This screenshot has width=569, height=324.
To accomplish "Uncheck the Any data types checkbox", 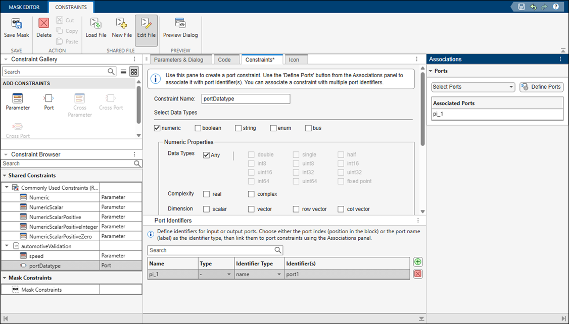I will pos(207,155).
